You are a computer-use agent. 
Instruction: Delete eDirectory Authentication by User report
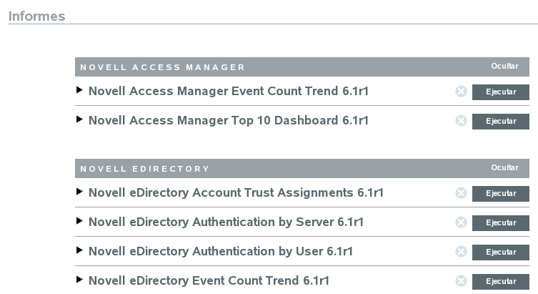tap(461, 252)
